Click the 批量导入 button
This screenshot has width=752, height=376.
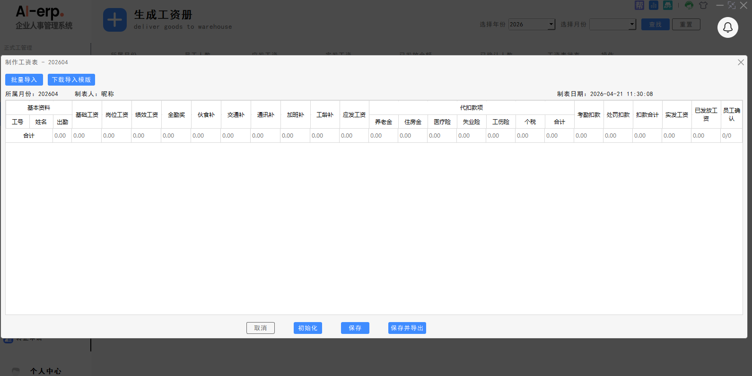[24, 80]
